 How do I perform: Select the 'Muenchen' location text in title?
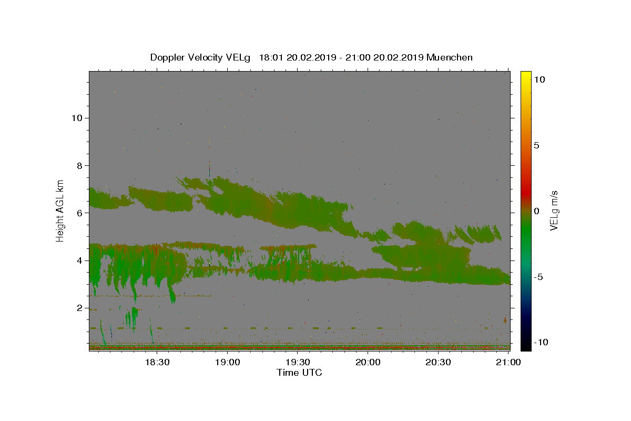(x=450, y=57)
